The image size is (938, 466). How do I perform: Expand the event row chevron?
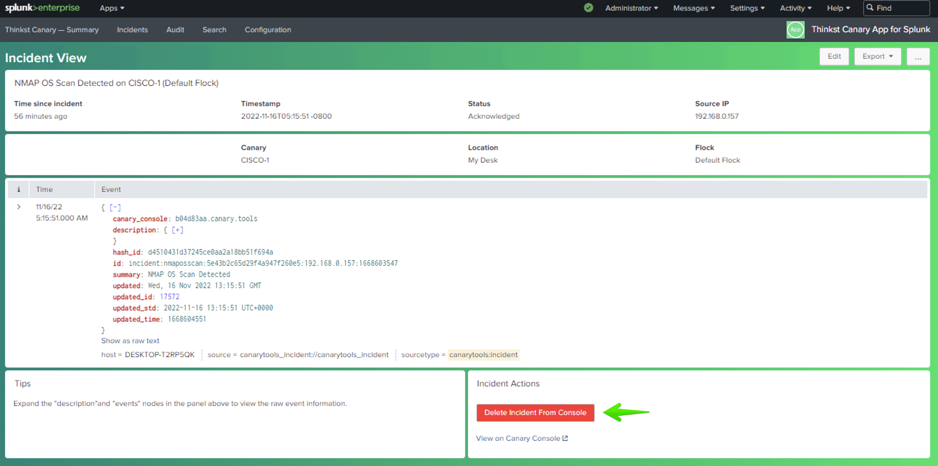click(x=18, y=207)
